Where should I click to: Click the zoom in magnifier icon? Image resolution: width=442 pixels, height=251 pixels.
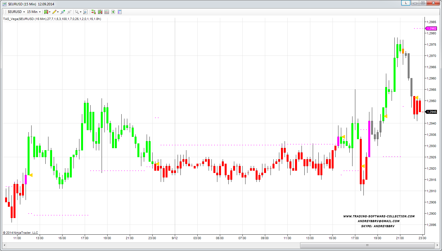pos(62,12)
